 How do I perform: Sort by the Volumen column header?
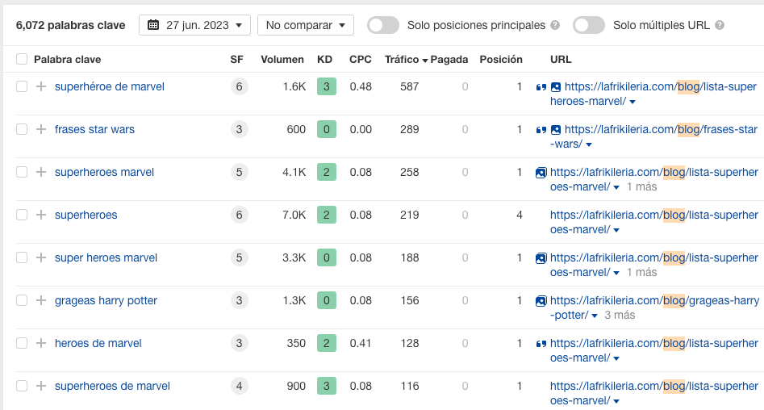282,60
